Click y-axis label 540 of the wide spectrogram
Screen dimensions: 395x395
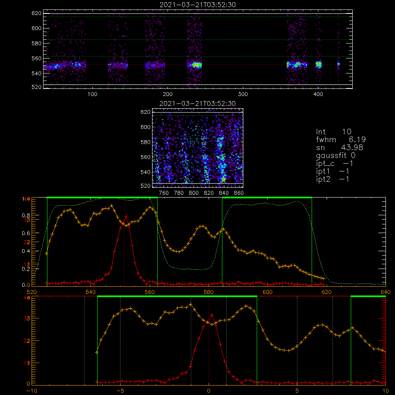(x=36, y=73)
